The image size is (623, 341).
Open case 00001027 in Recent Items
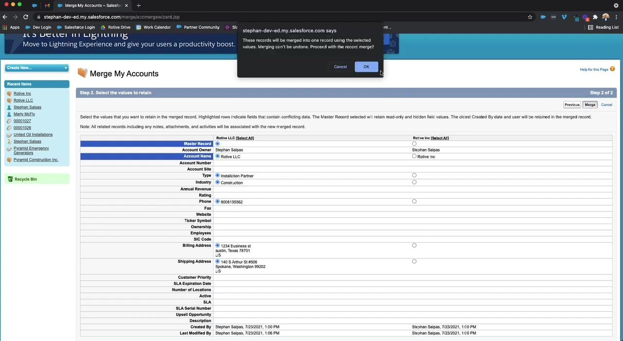pyautogui.click(x=22, y=121)
